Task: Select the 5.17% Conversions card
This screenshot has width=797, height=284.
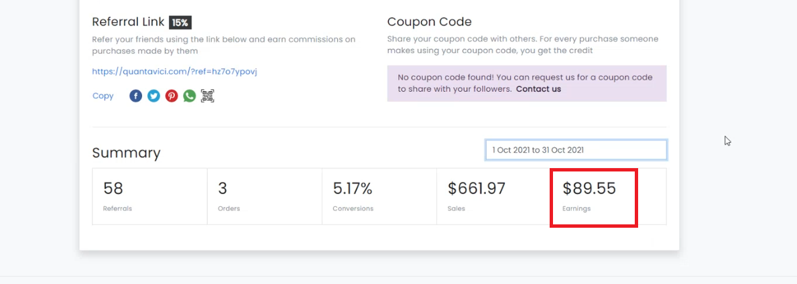Action: [x=379, y=196]
